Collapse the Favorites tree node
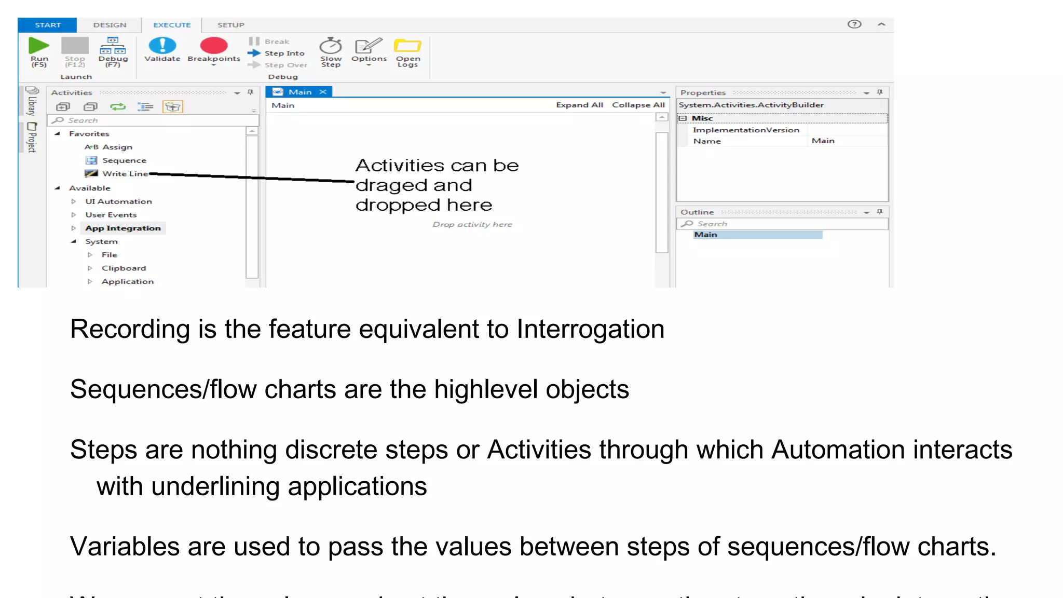This screenshot has width=1063, height=598. tap(57, 133)
